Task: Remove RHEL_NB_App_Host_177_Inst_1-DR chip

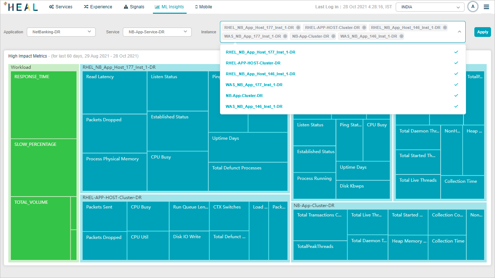Action: 298,28
